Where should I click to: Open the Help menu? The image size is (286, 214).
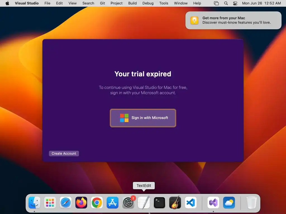click(x=197, y=3)
